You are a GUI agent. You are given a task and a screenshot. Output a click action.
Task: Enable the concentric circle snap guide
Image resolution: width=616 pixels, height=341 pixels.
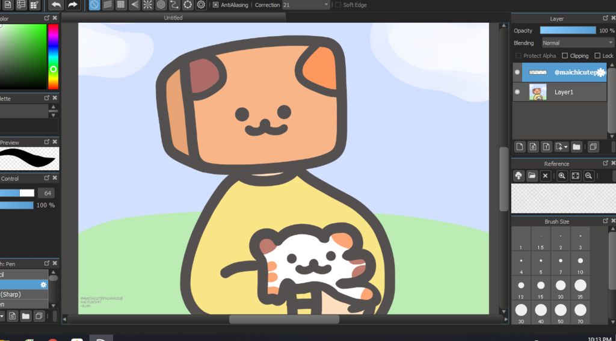(161, 5)
